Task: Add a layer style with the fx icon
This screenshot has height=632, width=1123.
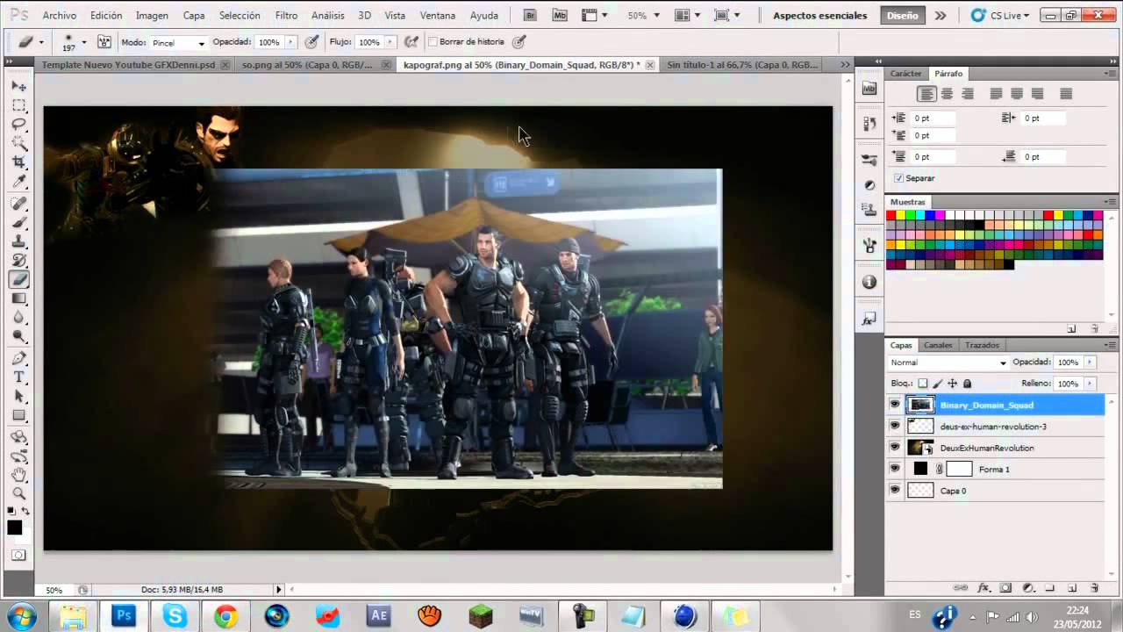Action: click(984, 588)
